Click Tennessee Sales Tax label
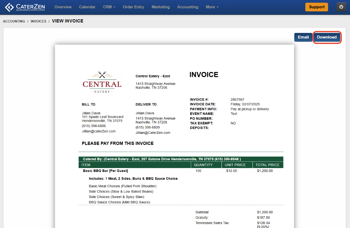This screenshot has width=350, height=228. (212, 223)
